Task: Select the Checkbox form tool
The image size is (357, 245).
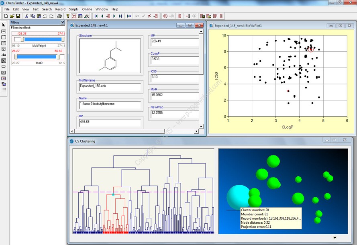Action: (x=4, y=49)
